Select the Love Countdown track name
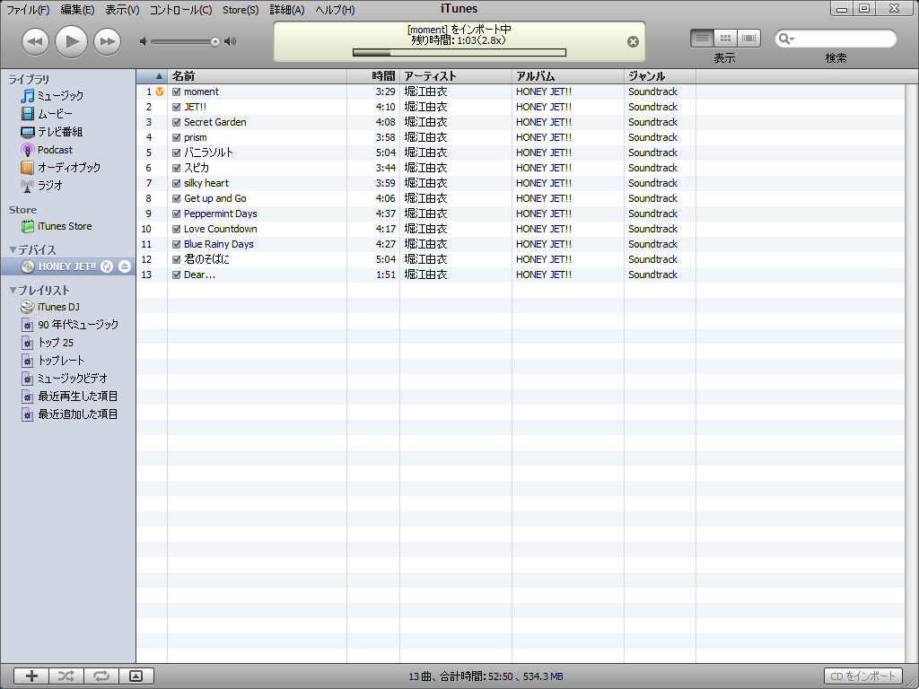The height and width of the screenshot is (689, 919). 221,229
